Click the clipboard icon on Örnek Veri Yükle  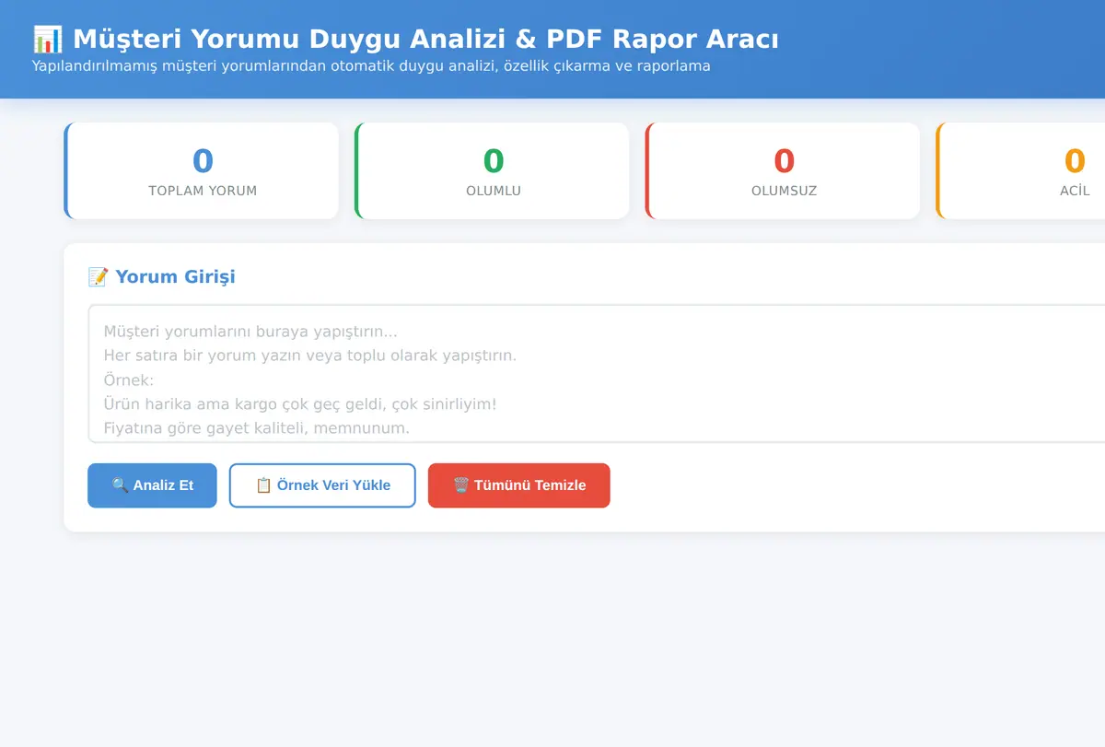[x=263, y=485]
